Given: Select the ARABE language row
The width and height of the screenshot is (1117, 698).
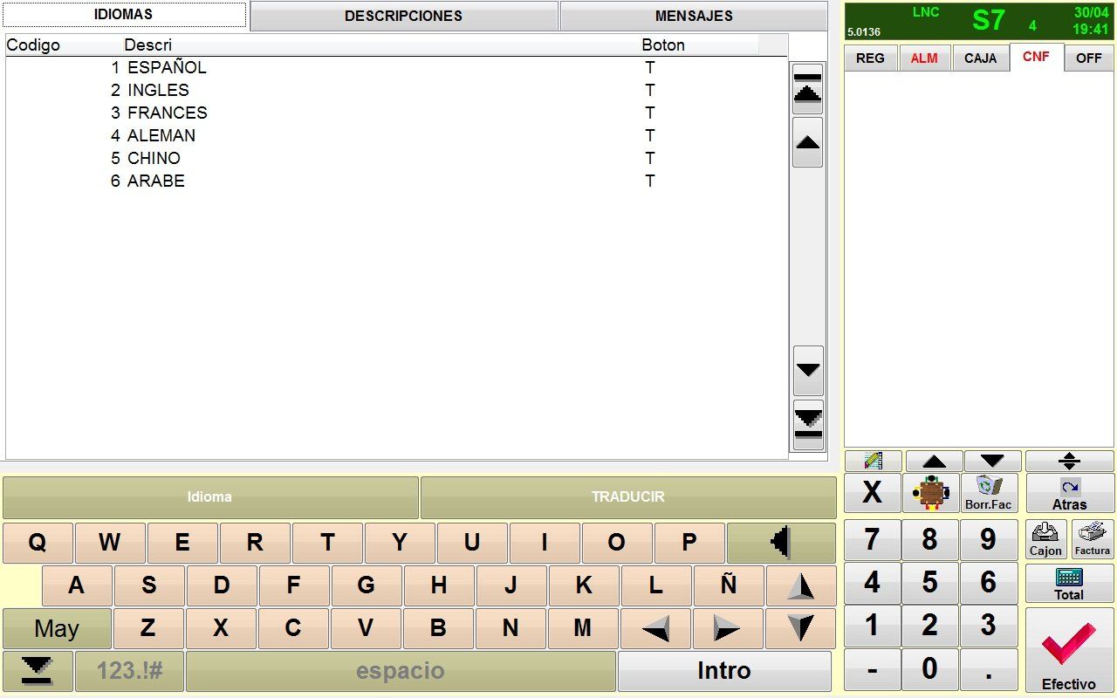Looking at the screenshot, I should [396, 181].
